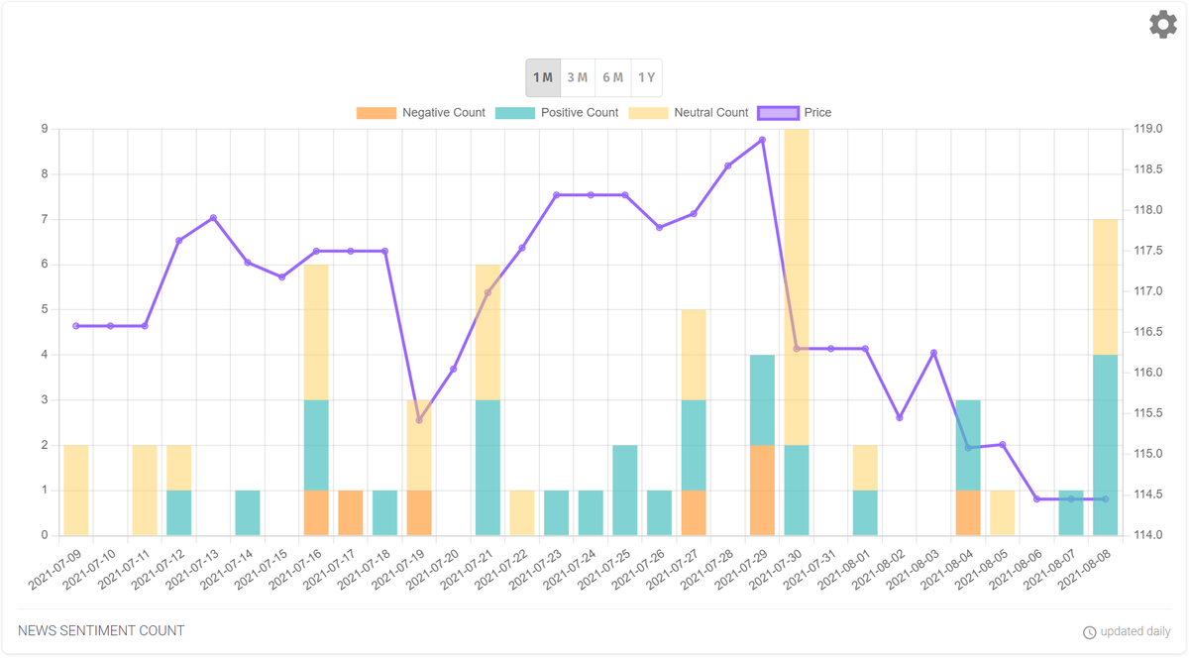The height and width of the screenshot is (658, 1189).
Task: Toggle the Negative Count legend swatch
Action: (377, 113)
